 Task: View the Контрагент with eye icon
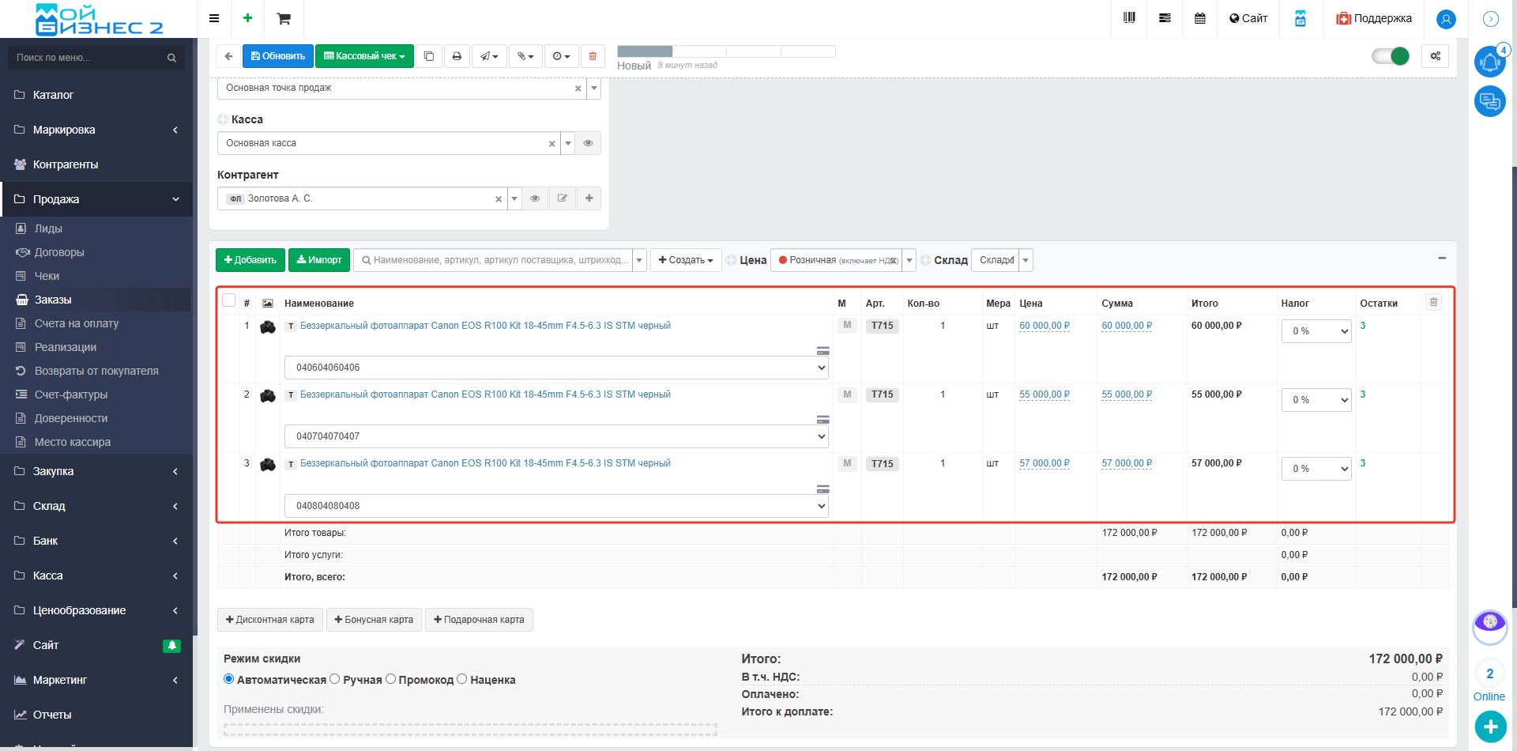(x=535, y=198)
